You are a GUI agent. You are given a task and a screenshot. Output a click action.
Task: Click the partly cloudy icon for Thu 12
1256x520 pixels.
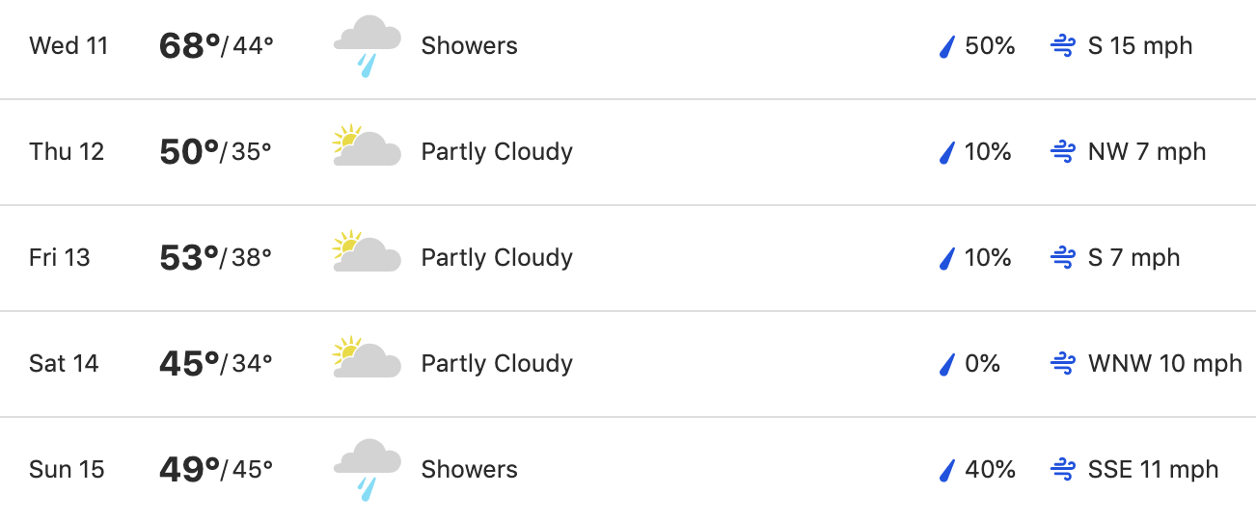coord(367,145)
